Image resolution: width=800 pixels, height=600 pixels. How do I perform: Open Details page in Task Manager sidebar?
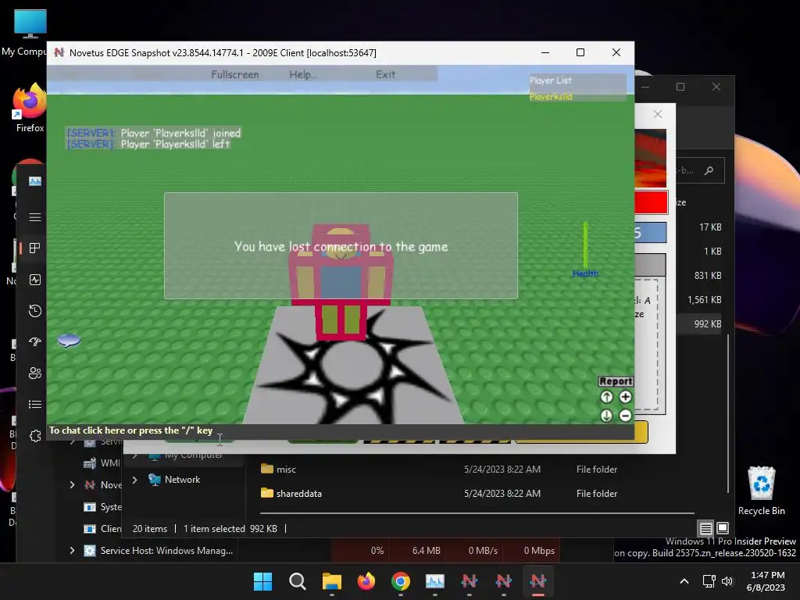[34, 405]
